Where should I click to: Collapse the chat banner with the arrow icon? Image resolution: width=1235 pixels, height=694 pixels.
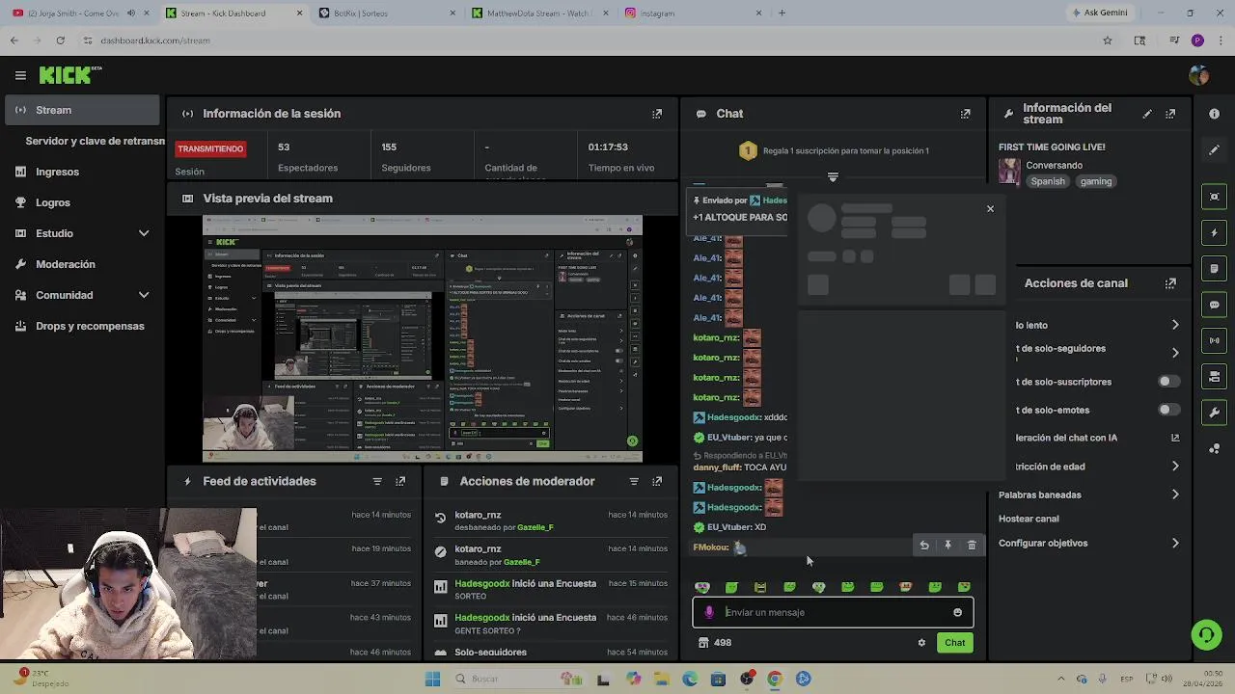click(833, 177)
